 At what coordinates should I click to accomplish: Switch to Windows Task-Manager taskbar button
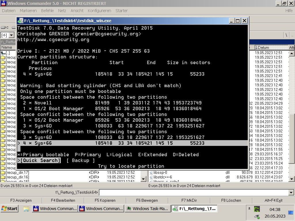tap(148, 209)
